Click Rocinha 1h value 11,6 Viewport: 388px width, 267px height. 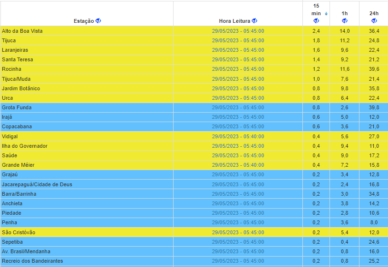[345, 69]
